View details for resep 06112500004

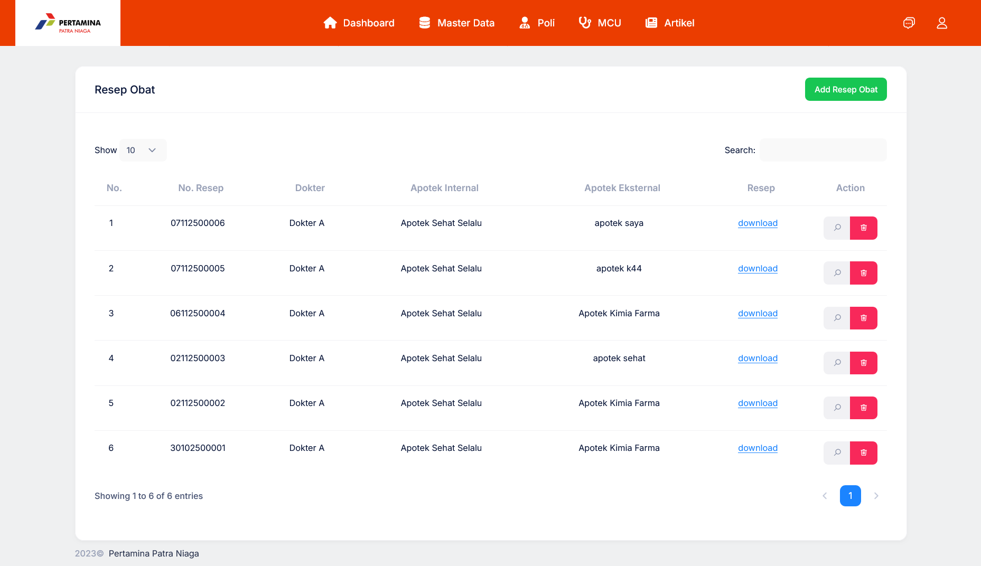coord(837,318)
